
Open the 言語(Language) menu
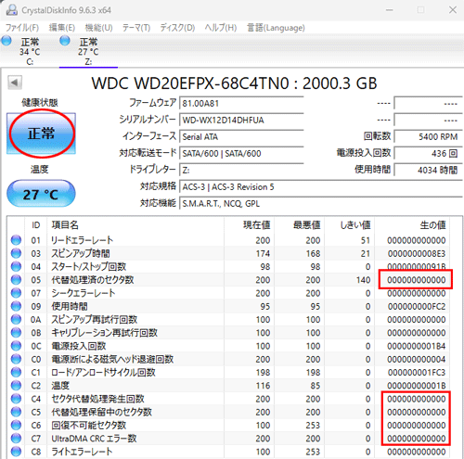(276, 28)
